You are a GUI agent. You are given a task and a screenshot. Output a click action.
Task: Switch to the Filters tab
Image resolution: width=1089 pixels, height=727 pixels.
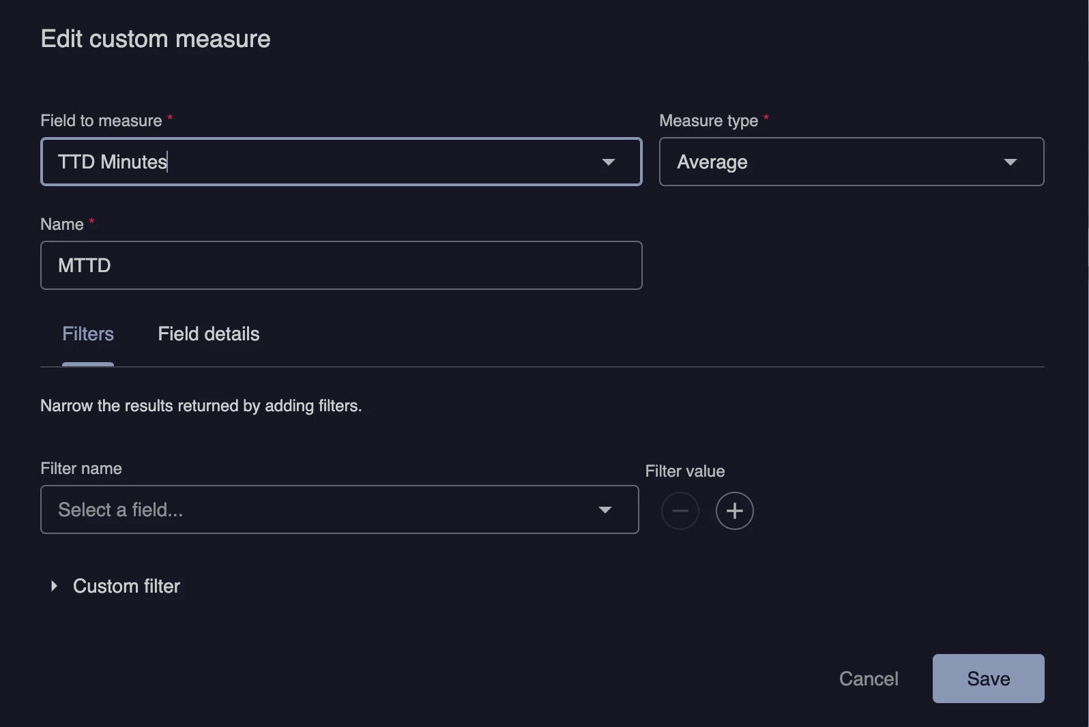point(88,334)
